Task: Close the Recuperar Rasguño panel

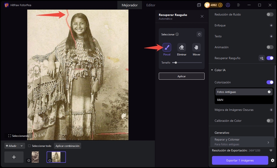Action: point(202,16)
